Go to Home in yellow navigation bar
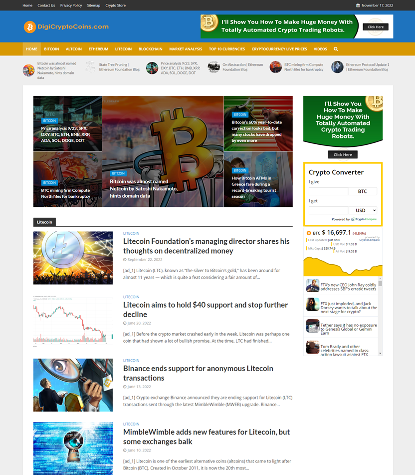 click(x=31, y=49)
